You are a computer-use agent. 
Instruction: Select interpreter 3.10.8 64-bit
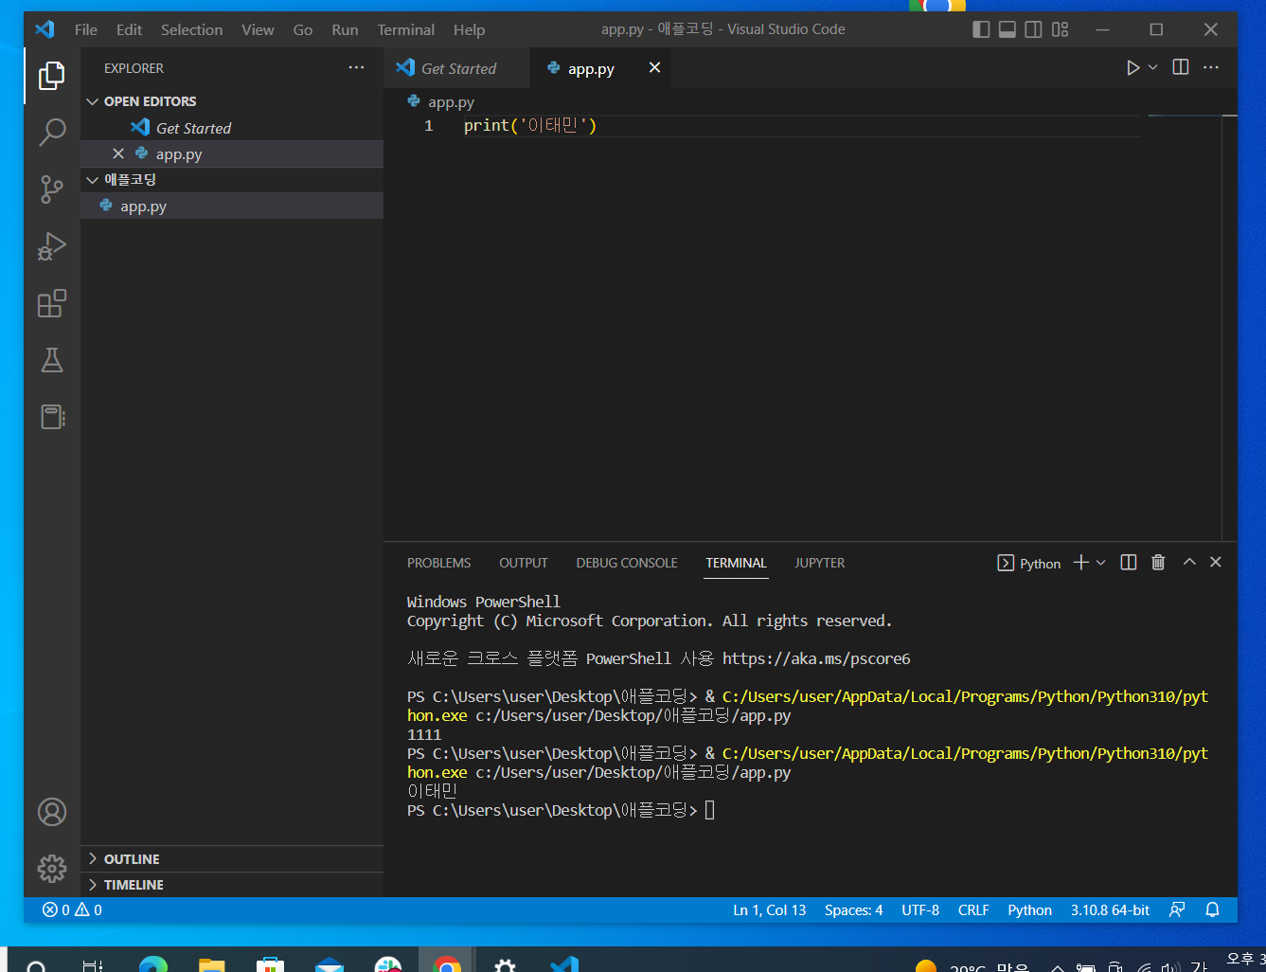tap(1110, 910)
